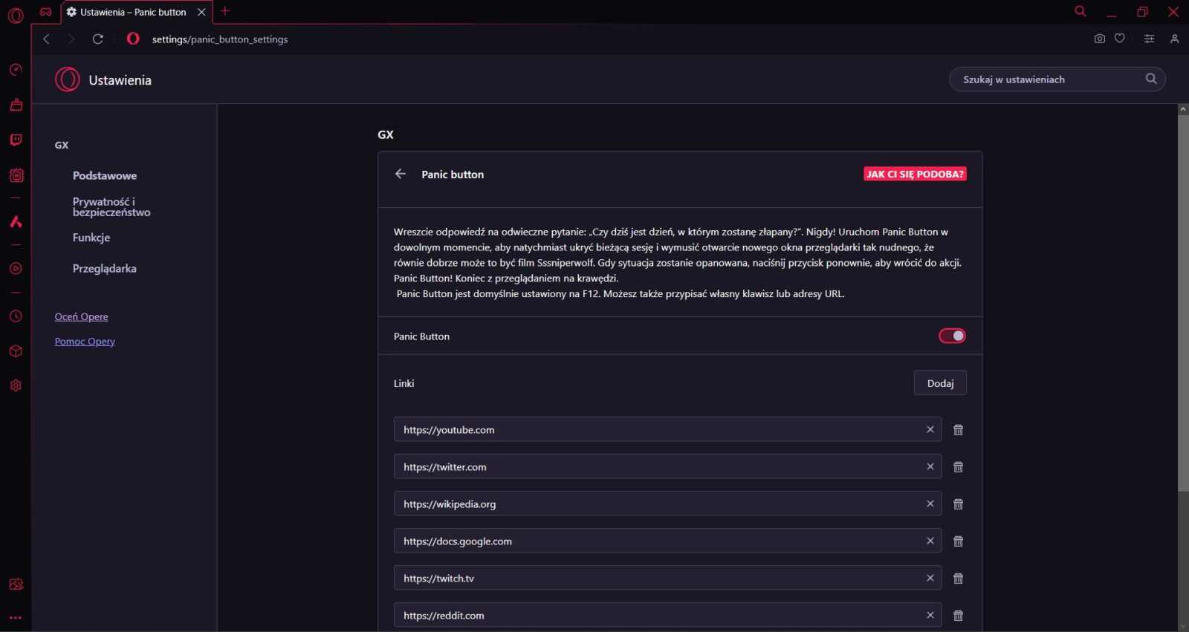Open the extensions cube sidebar icon
The image size is (1189, 632).
(16, 351)
